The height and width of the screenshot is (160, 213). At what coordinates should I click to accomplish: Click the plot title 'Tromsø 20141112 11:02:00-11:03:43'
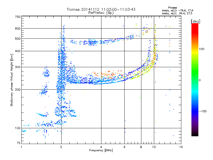click(x=101, y=9)
